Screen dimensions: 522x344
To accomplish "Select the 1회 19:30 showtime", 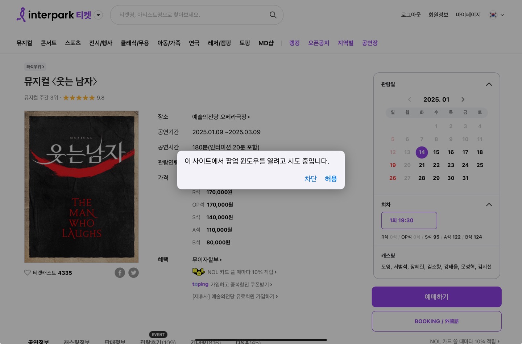I will pyautogui.click(x=409, y=220).
